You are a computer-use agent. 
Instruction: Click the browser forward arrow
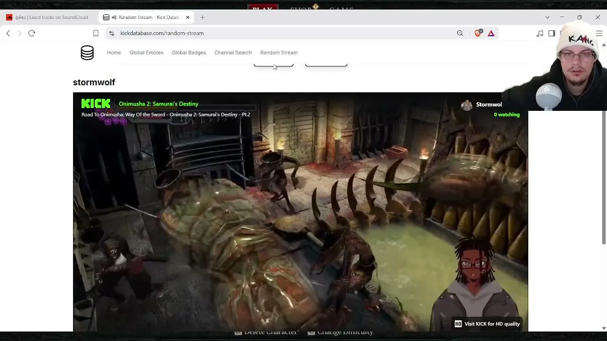19,33
